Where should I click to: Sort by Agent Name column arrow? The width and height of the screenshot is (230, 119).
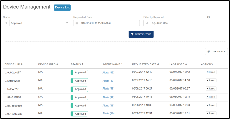(122, 64)
